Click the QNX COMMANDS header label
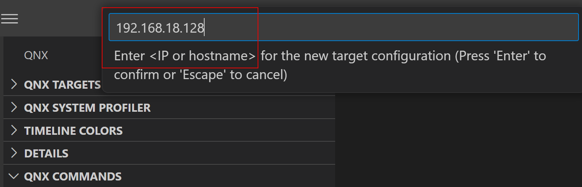582x187 pixels. click(x=73, y=177)
